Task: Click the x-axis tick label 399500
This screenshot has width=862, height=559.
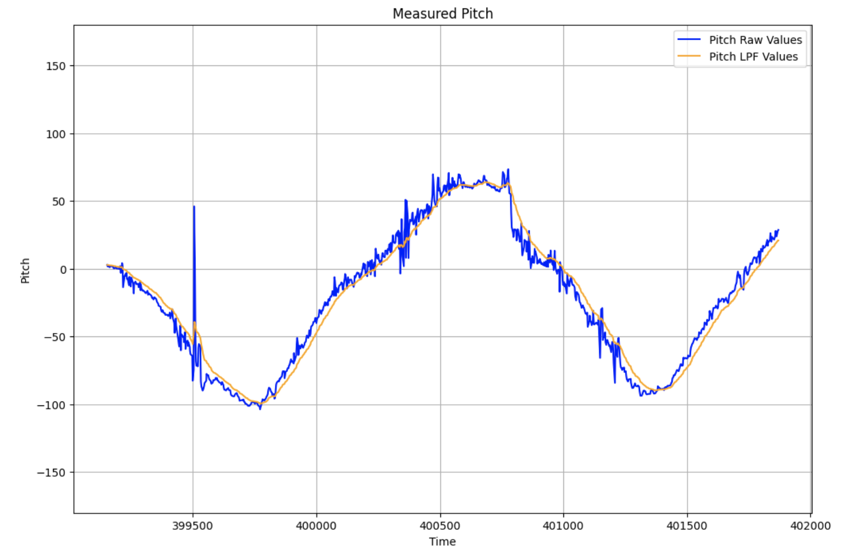Action: [192, 526]
